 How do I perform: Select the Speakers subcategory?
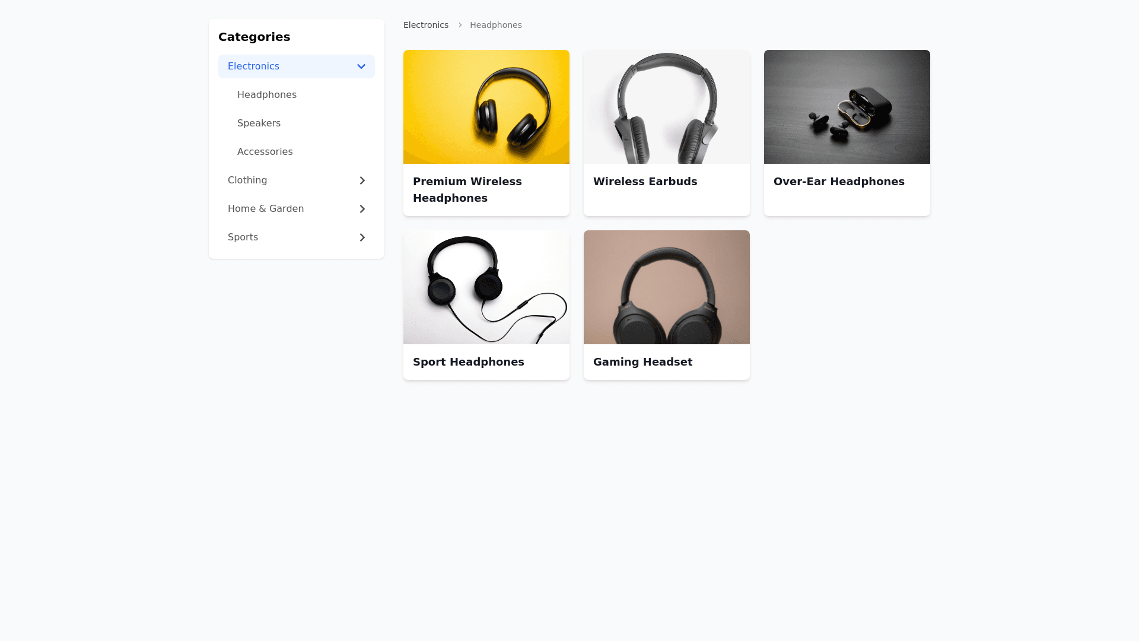click(x=259, y=123)
